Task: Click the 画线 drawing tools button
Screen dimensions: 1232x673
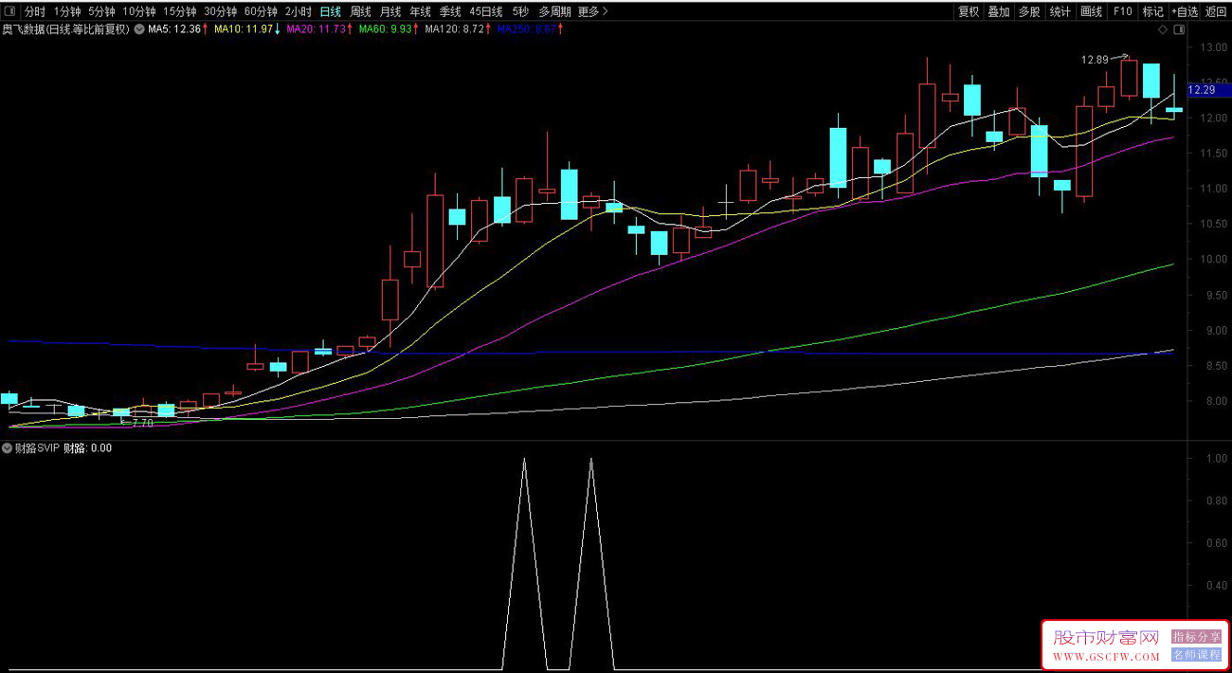Action: pyautogui.click(x=1092, y=12)
